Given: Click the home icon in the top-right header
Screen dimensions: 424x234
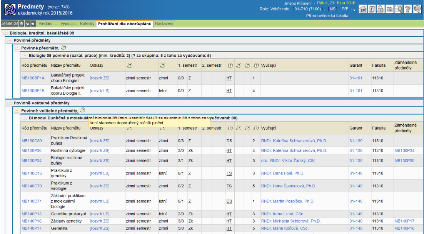Looking at the screenshot, I should coord(363,10).
